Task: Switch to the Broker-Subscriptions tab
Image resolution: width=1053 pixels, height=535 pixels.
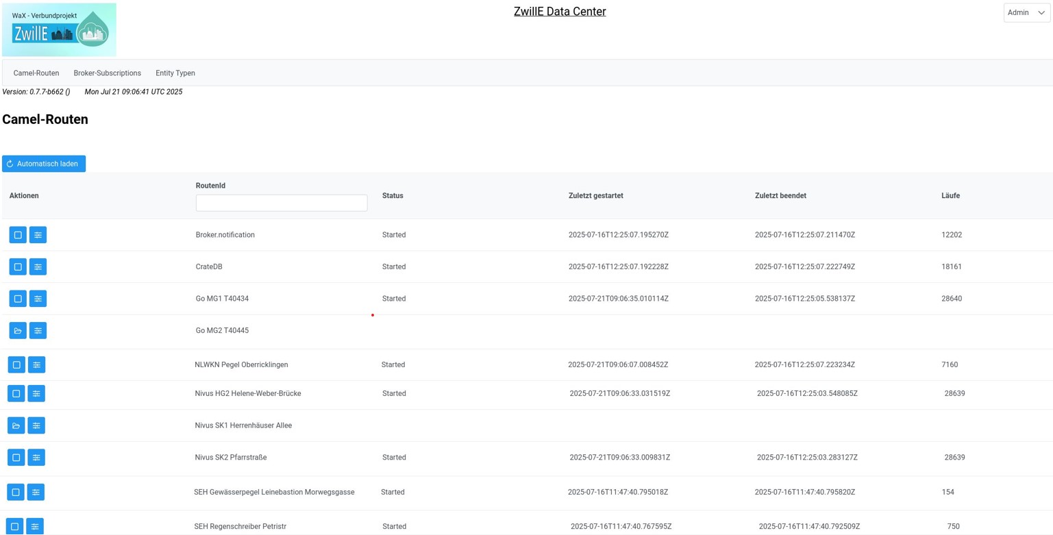Action: pos(107,73)
